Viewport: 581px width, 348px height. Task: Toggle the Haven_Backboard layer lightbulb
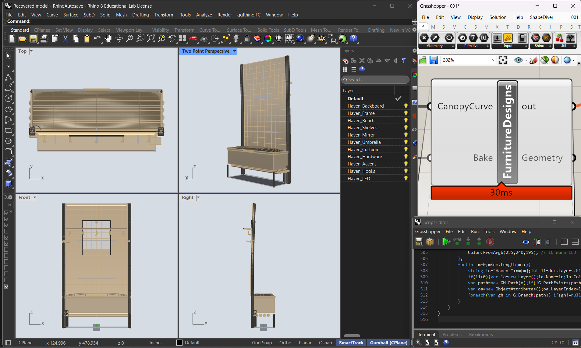(x=406, y=106)
